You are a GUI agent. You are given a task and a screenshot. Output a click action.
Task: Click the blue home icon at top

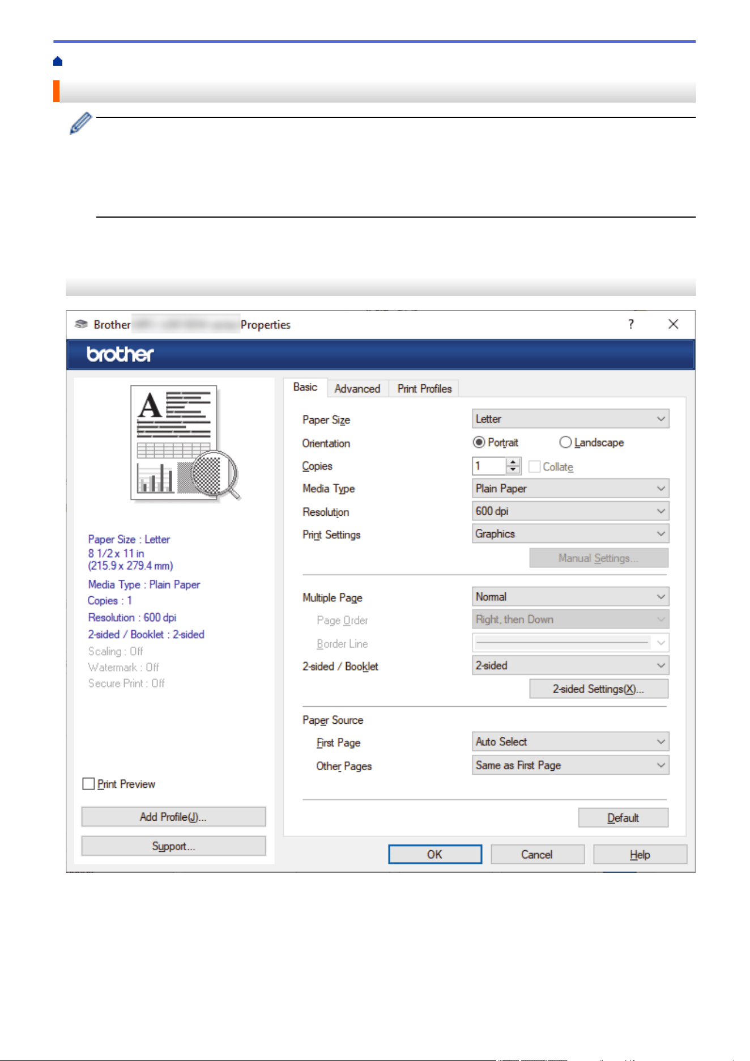coord(58,61)
